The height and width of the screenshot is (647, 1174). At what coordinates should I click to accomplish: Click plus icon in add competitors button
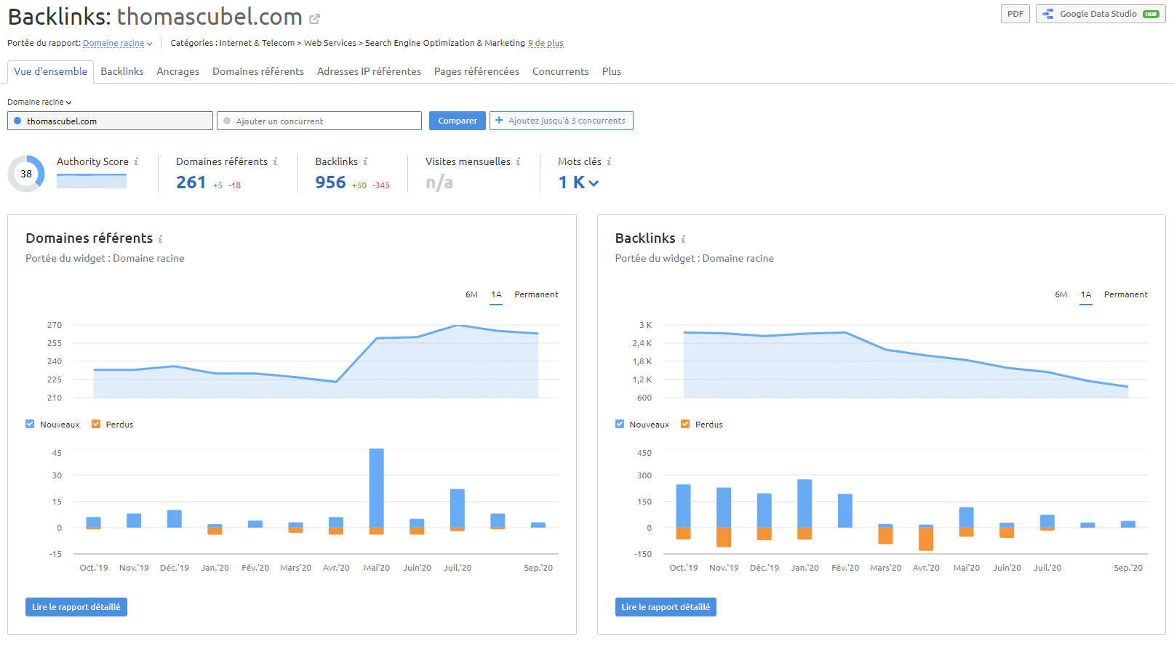coord(499,121)
